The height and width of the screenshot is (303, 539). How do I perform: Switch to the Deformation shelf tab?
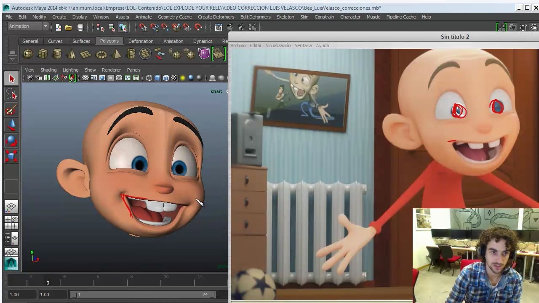click(141, 41)
